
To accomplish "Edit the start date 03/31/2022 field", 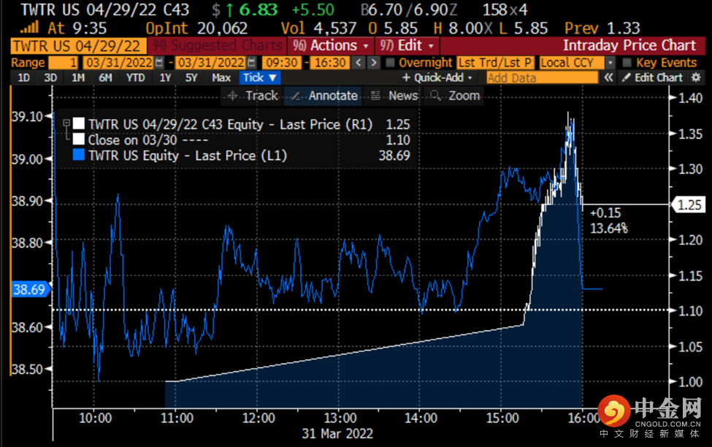I will (119, 63).
